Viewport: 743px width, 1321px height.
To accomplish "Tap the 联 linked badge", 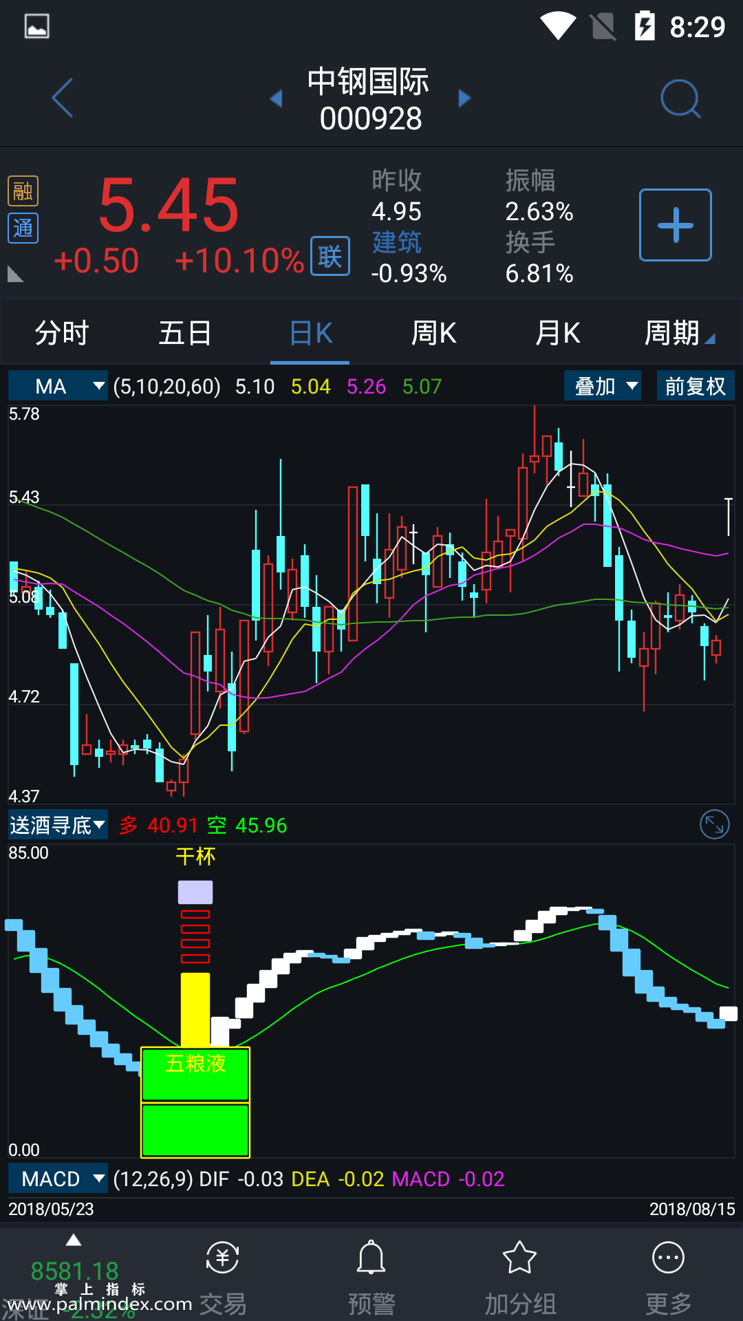I will (330, 257).
